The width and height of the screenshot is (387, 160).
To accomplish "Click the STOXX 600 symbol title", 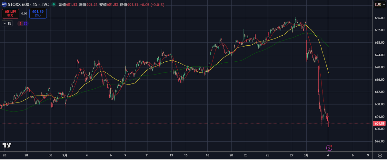I will 29,5.
